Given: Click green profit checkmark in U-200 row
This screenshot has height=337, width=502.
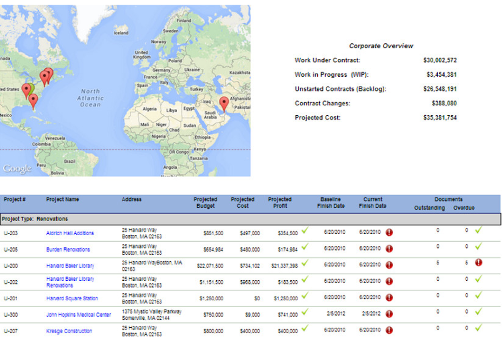Looking at the screenshot, I should coord(305,263).
